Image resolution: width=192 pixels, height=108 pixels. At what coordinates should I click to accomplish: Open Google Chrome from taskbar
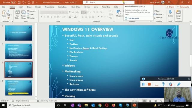click(100, 105)
